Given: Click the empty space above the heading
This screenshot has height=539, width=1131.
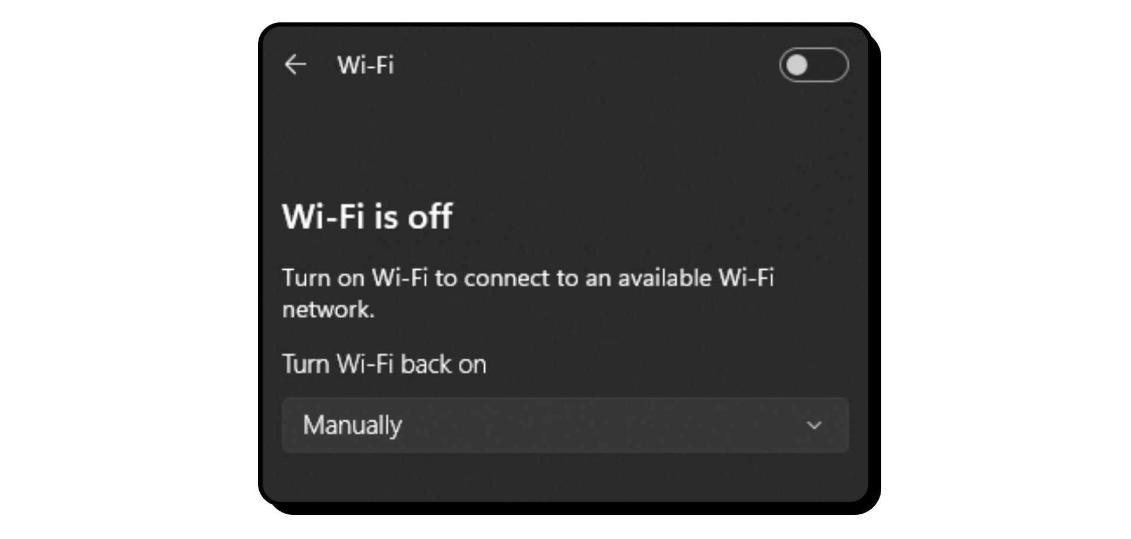Looking at the screenshot, I should tap(565, 141).
